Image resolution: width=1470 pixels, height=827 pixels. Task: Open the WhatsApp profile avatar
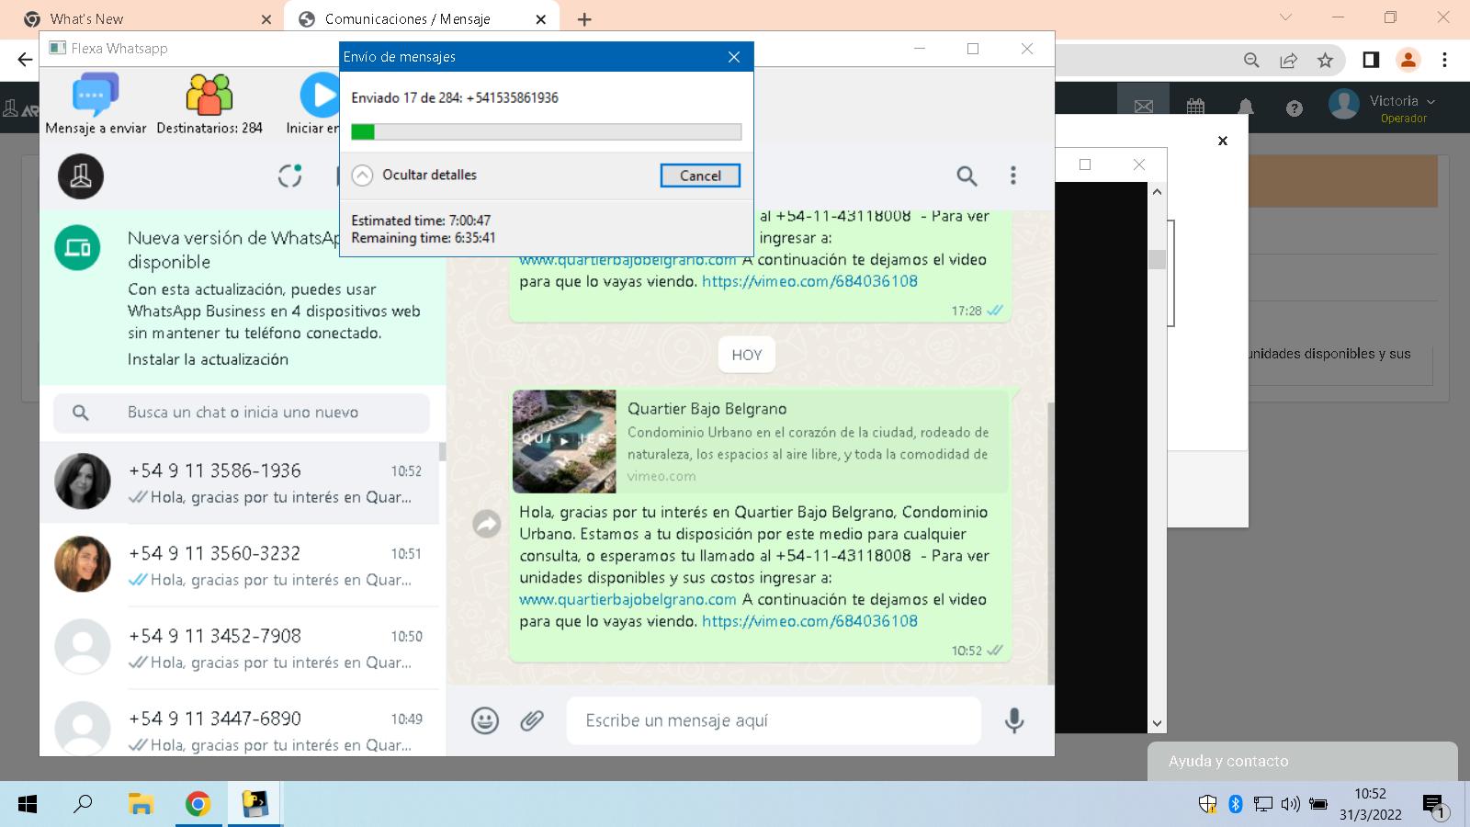click(x=81, y=176)
